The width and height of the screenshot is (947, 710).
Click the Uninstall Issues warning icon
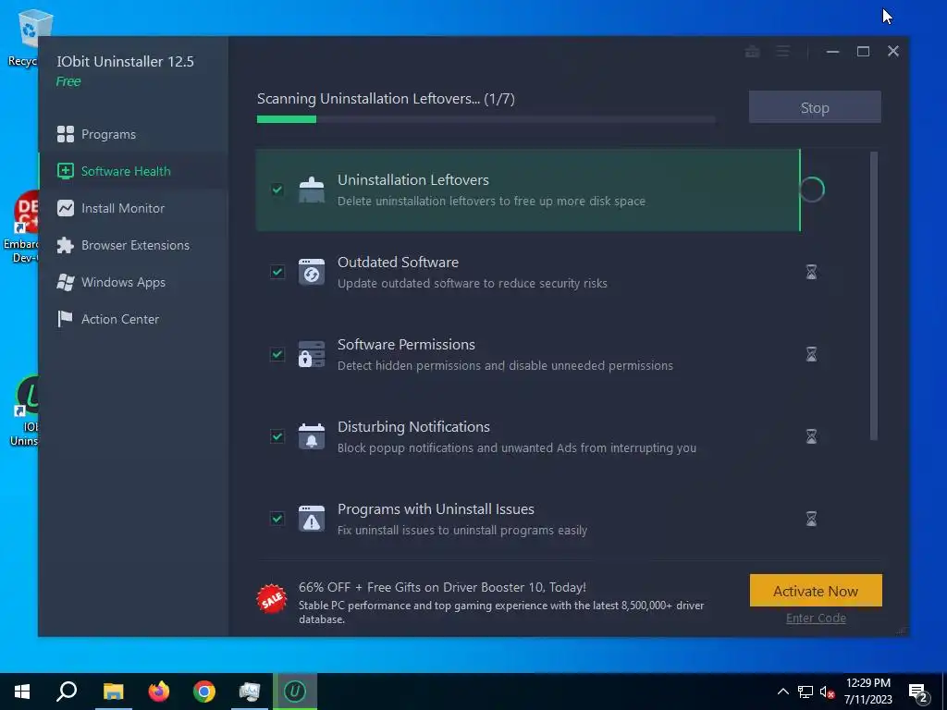[312, 519]
